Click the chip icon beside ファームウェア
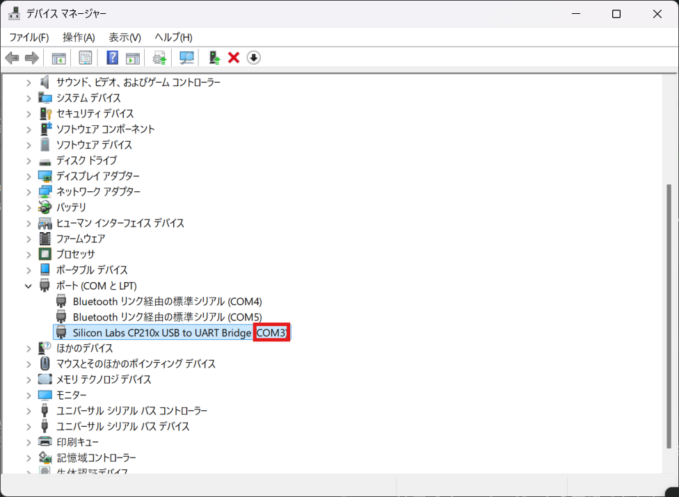The height and width of the screenshot is (497, 679). click(45, 238)
